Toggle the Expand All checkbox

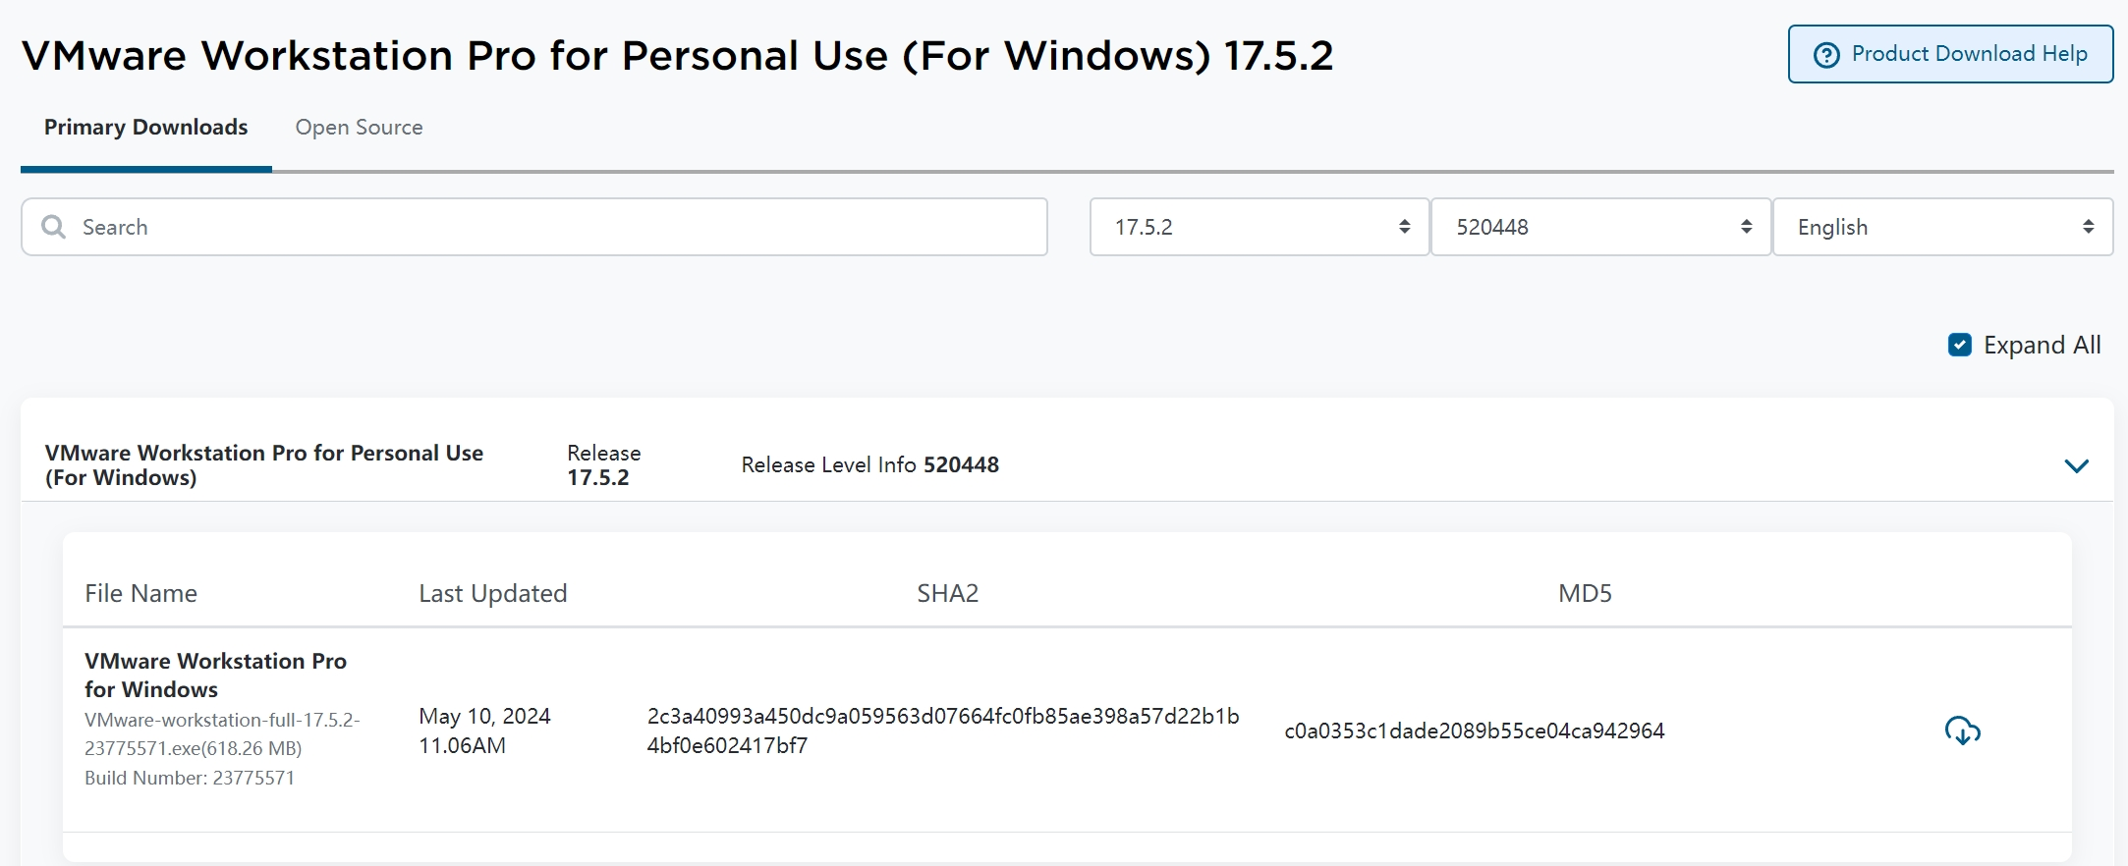pos(1959,345)
